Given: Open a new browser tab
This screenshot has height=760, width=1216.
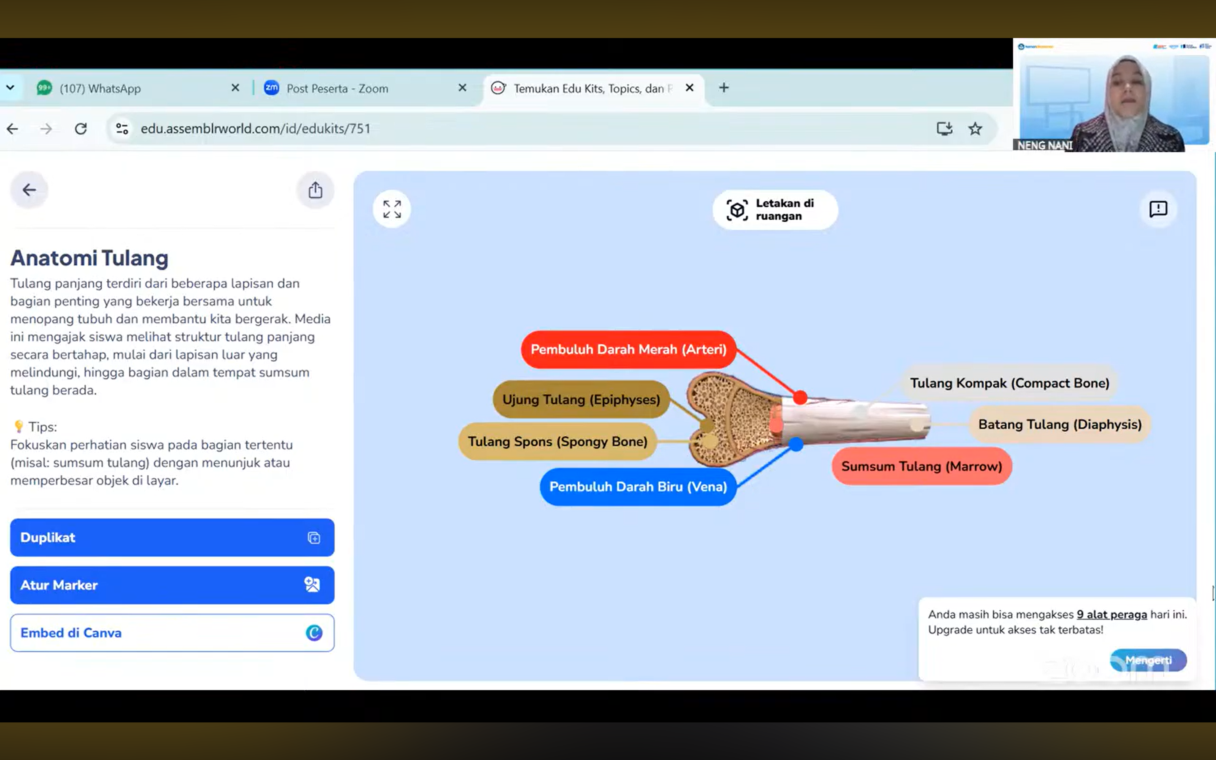Looking at the screenshot, I should [x=724, y=88].
